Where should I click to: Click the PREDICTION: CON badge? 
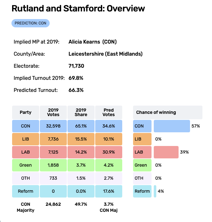pyautogui.click(x=31, y=23)
